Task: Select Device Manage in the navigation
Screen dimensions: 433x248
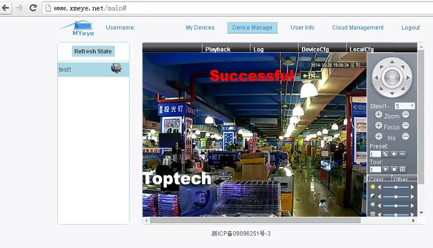Action: 252,28
